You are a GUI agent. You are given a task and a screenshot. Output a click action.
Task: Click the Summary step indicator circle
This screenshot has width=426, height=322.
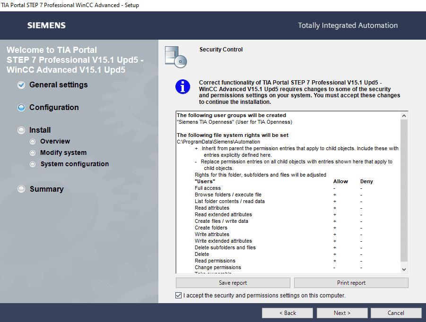21,189
